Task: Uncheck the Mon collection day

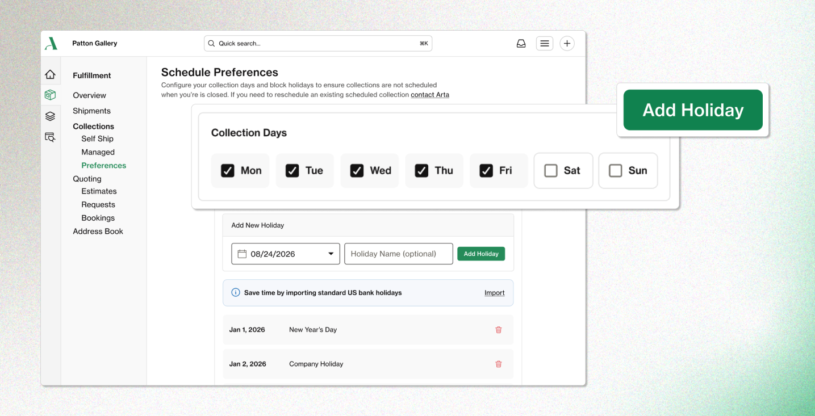Action: [228, 171]
